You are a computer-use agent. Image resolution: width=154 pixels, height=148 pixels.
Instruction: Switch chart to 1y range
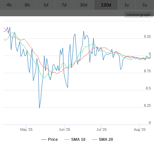pyautogui.click(x=127, y=5)
